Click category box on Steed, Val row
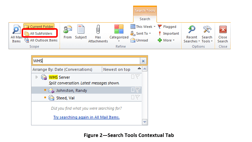The image size is (252, 142). [133, 97]
